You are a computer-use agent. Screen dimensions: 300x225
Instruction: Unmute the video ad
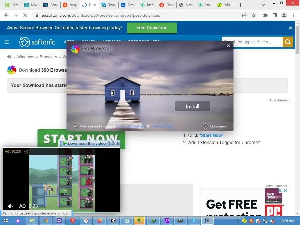pyautogui.click(x=11, y=206)
